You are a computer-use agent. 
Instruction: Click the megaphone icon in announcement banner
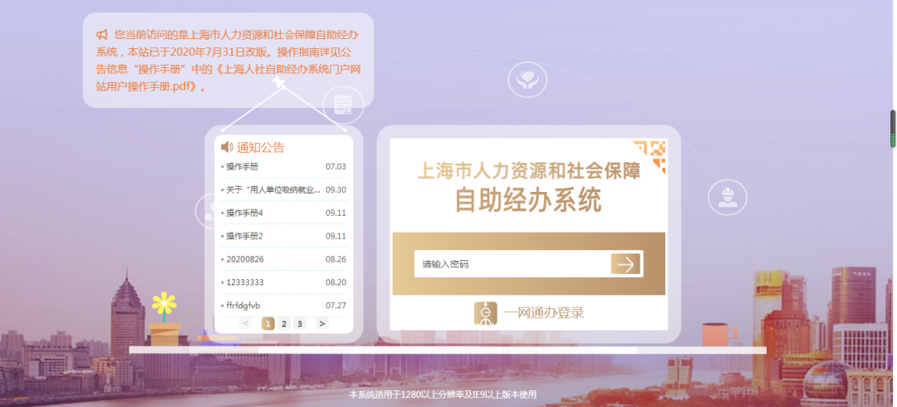click(102, 35)
